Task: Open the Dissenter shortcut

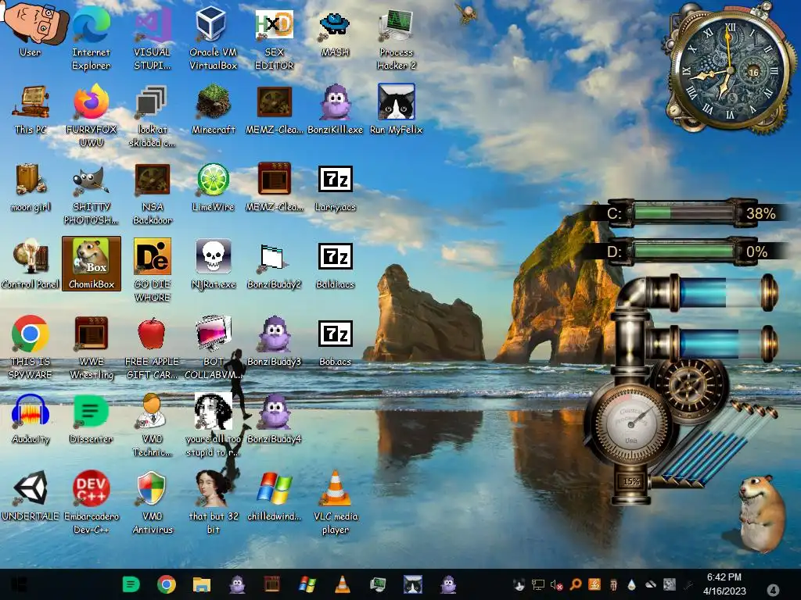Action: (x=91, y=419)
